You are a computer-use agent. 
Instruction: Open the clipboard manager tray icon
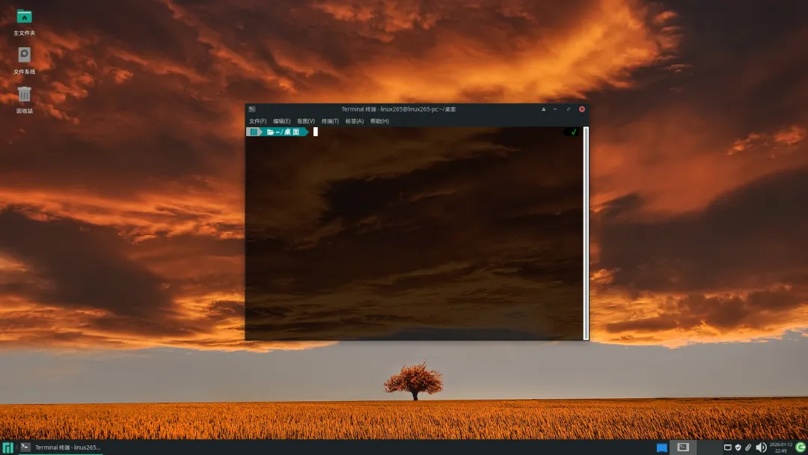coord(747,447)
